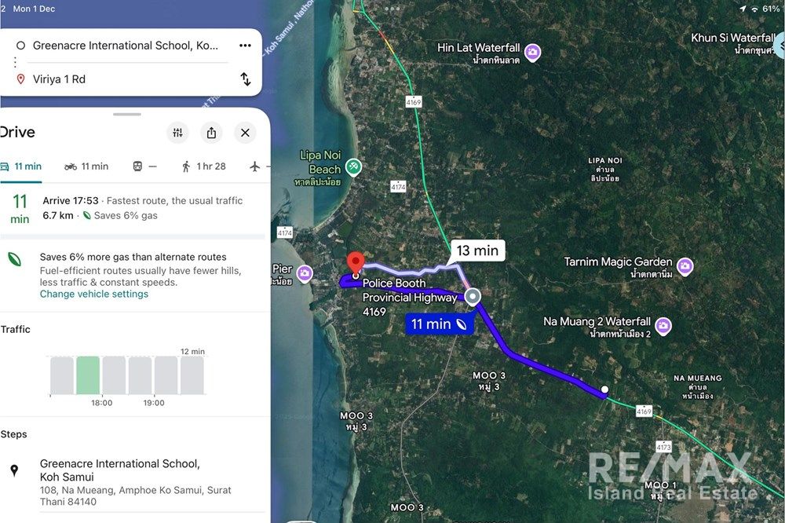Screen dimensions: 785x523
Task: Tap the 13 min alternate route label
Action: pyautogui.click(x=477, y=251)
